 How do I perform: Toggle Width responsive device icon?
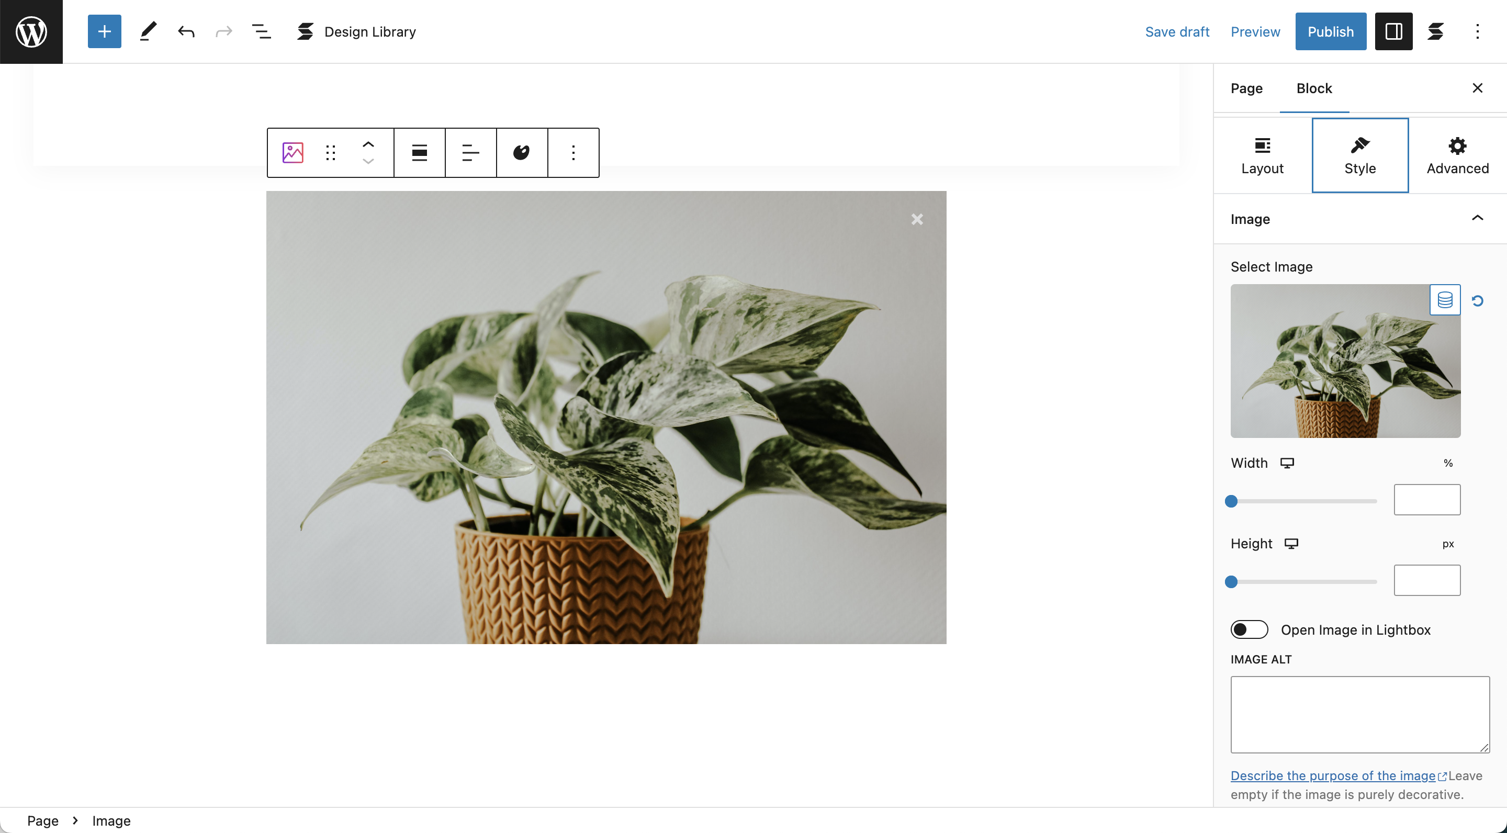click(x=1287, y=463)
